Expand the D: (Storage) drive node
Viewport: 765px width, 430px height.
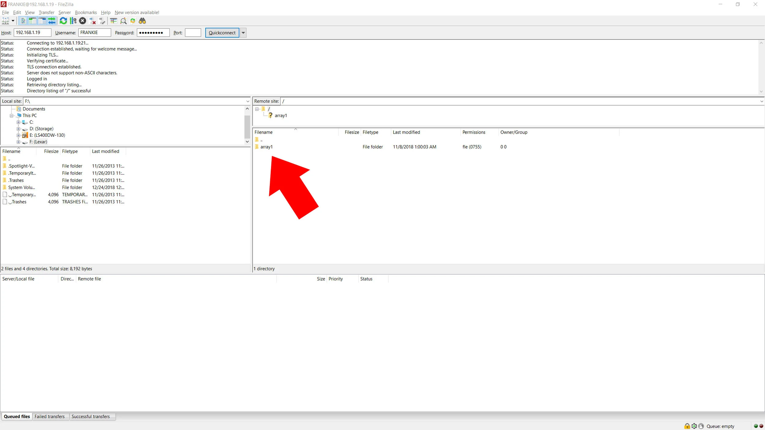18,129
